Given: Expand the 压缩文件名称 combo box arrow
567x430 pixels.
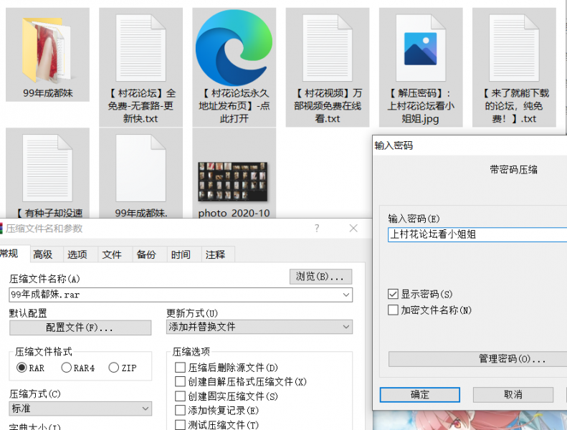Looking at the screenshot, I should tap(347, 295).
